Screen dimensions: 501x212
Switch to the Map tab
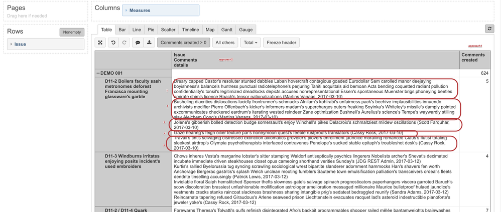pos(210,30)
